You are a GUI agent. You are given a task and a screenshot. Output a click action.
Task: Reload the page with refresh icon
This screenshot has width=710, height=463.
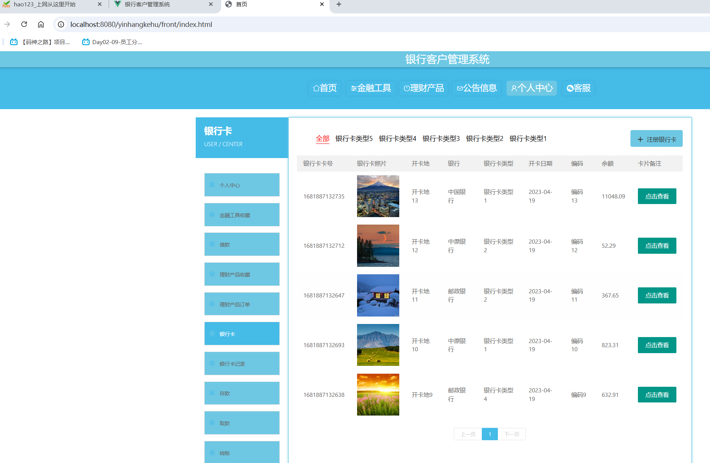pyautogui.click(x=24, y=24)
